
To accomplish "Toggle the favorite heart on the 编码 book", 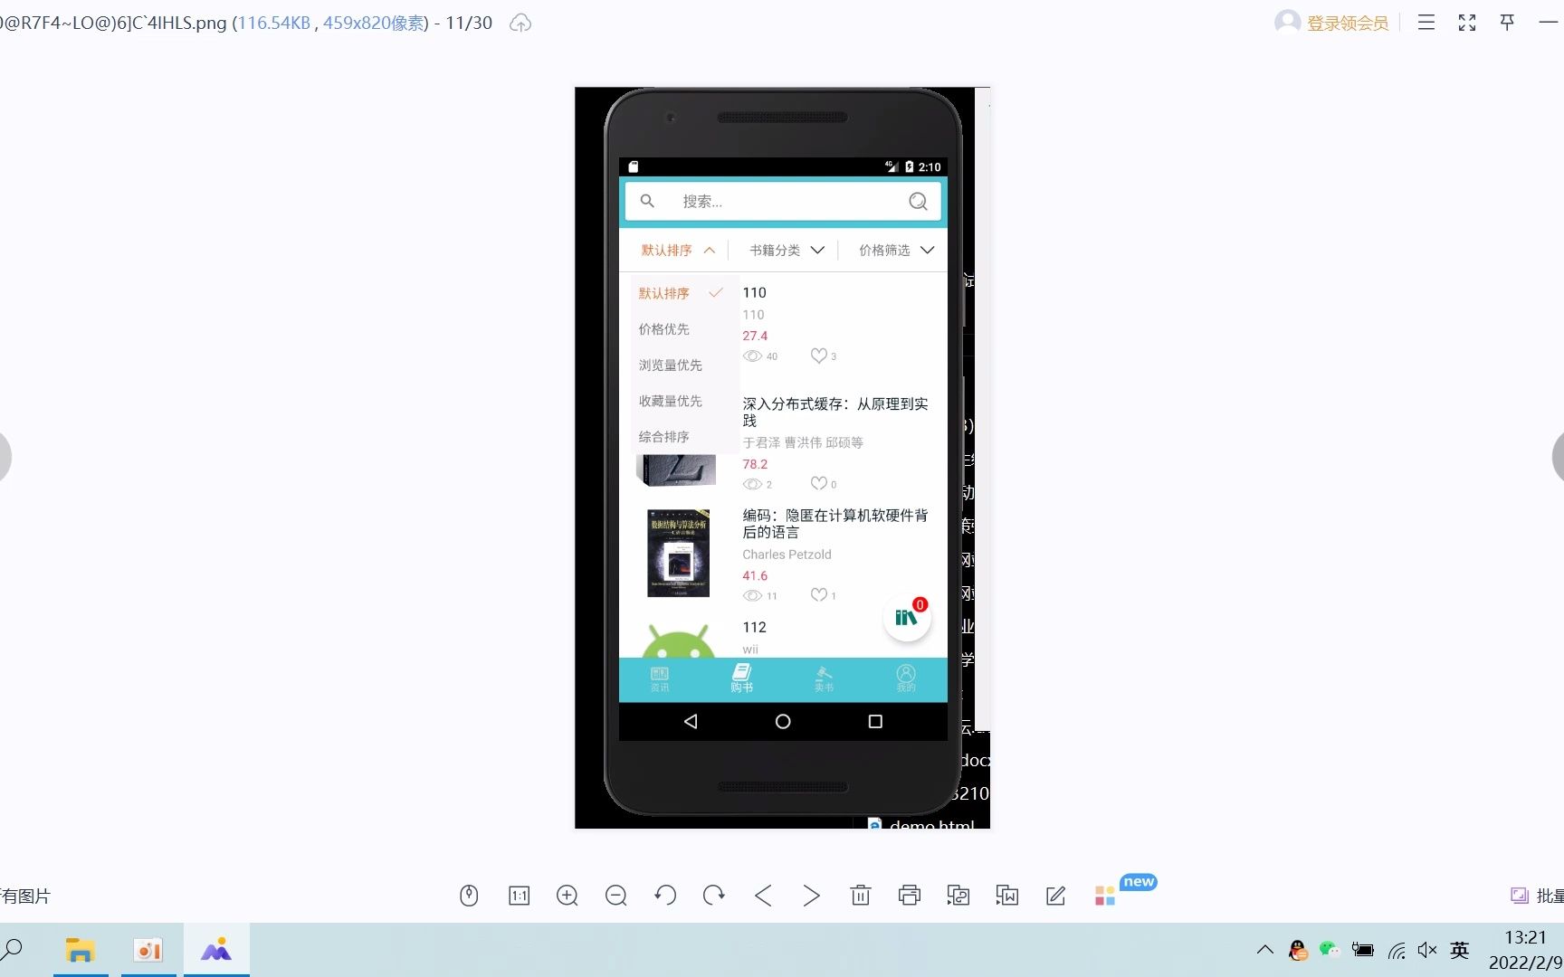I will [818, 594].
